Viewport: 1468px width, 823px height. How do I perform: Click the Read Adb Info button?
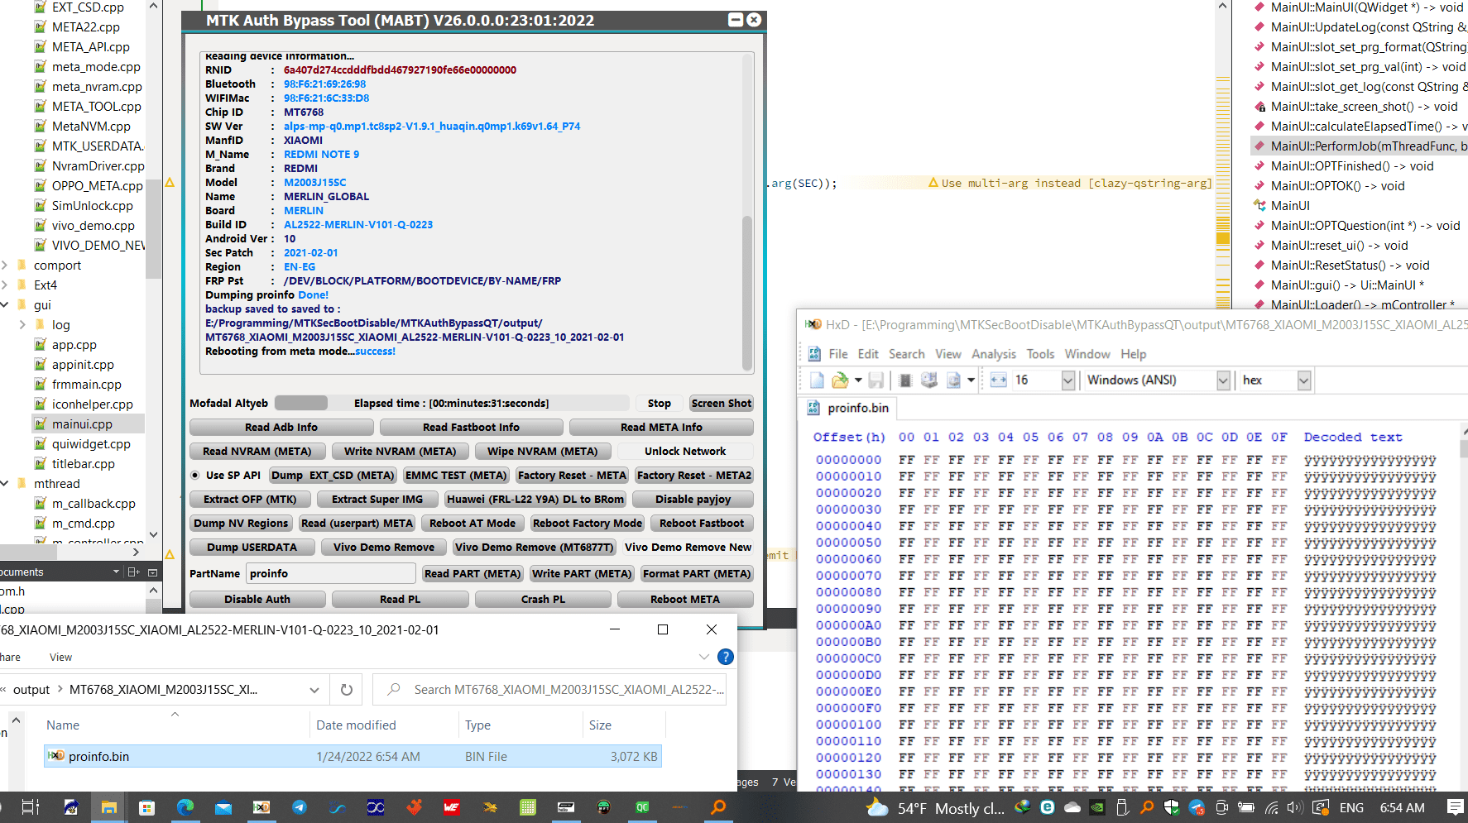(281, 428)
